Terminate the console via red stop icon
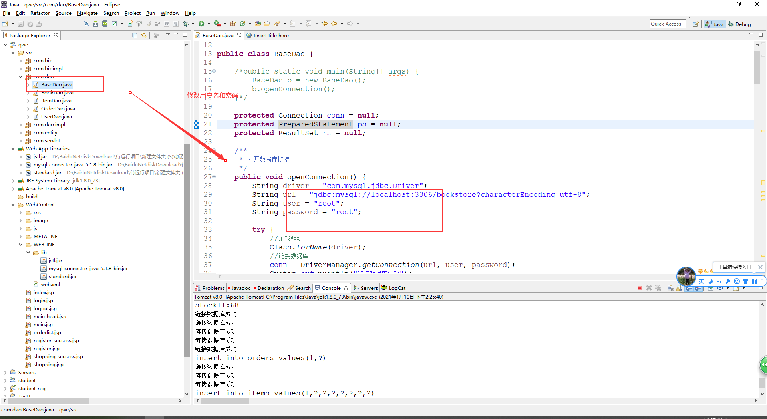767x419 pixels. point(640,288)
